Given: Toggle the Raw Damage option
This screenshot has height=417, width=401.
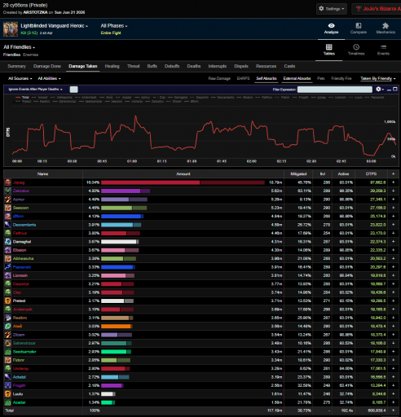Looking at the screenshot, I should click(x=219, y=78).
